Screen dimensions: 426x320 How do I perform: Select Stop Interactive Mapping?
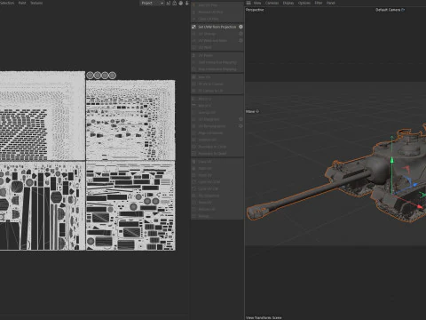point(217,69)
